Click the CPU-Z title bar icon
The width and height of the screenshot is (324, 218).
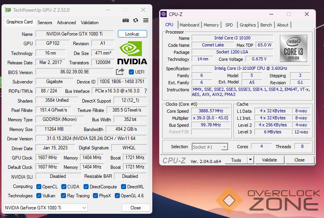pos(164,14)
